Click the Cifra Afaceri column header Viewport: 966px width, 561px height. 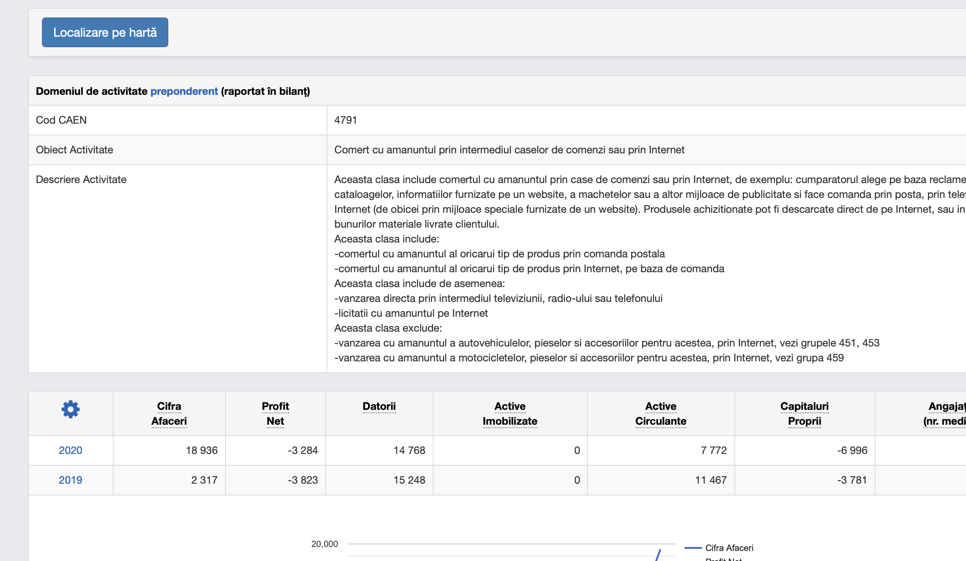[x=169, y=413]
